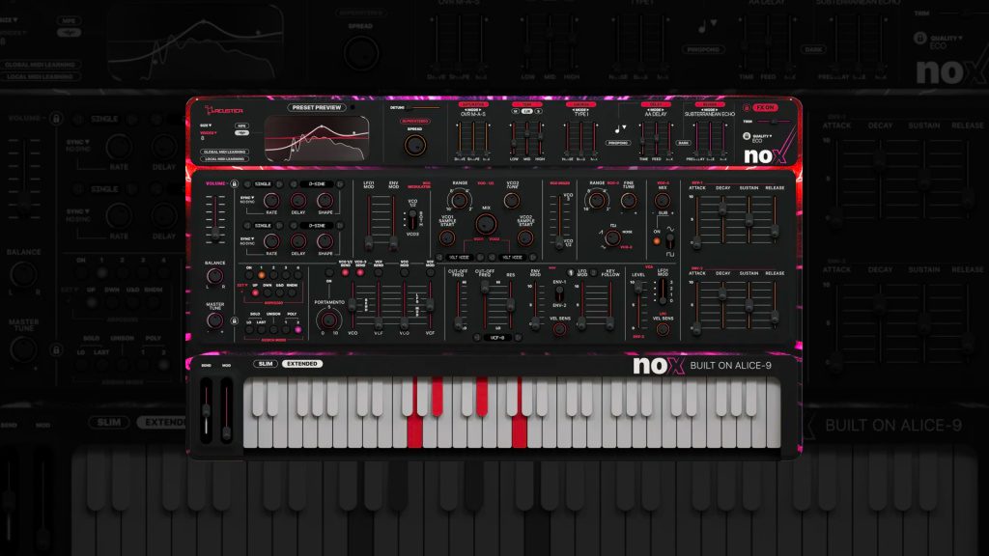Click the PRESET PREVIEW button
Viewport: 989px width, 556px height.
tap(316, 106)
